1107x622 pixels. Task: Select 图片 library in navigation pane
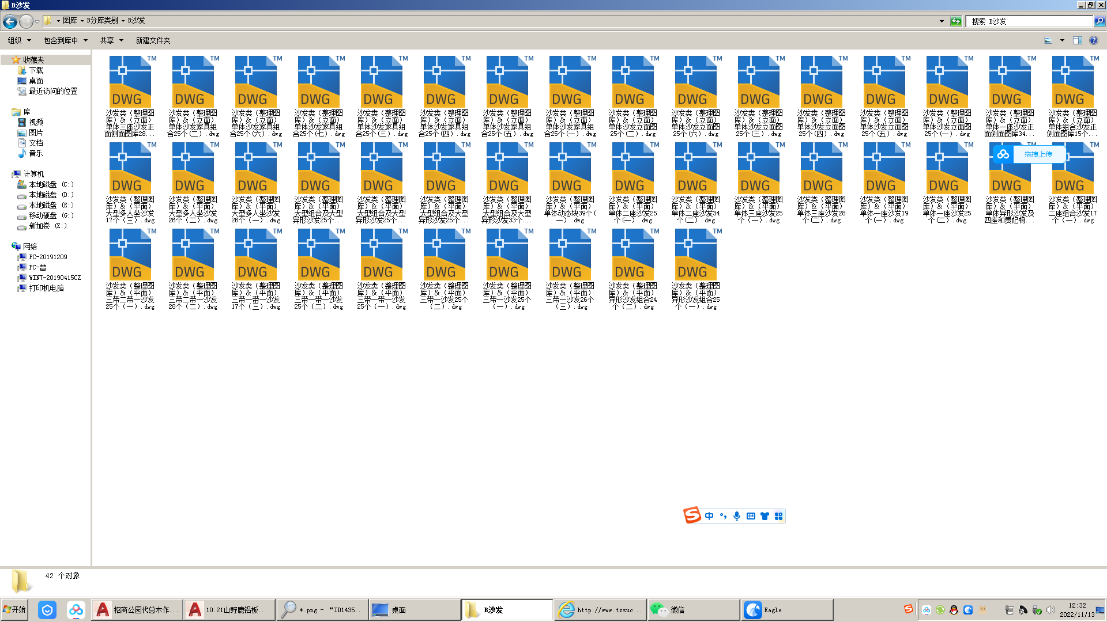click(36, 132)
